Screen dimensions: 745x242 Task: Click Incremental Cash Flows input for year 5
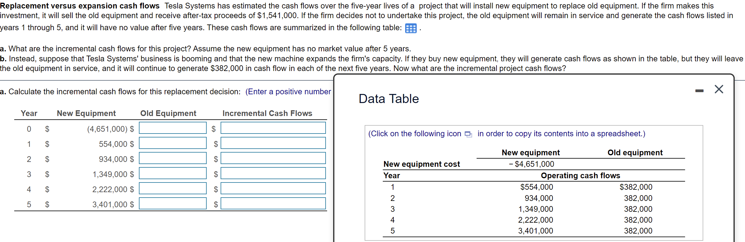tap(273, 203)
